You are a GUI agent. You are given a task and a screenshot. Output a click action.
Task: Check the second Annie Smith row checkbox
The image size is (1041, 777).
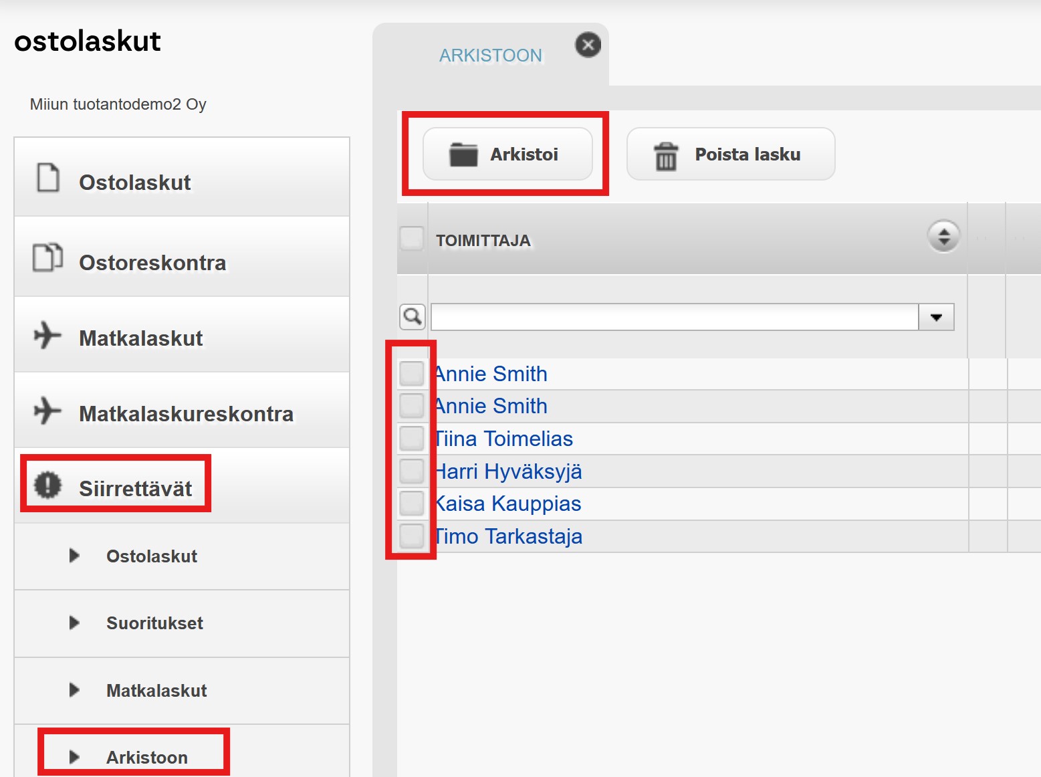(412, 405)
